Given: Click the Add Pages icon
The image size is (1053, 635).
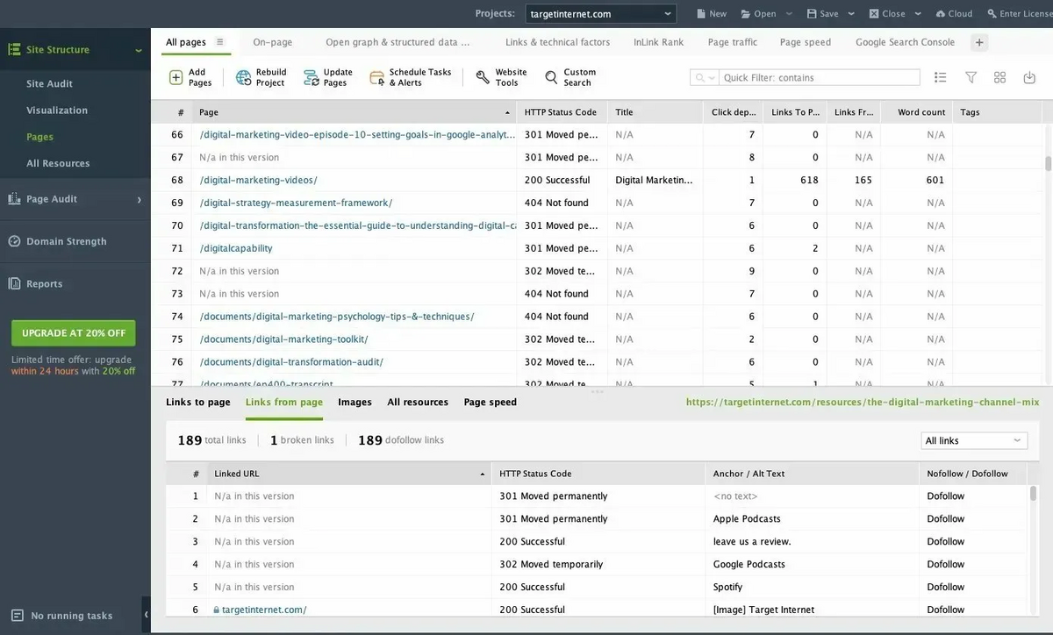Looking at the screenshot, I should pyautogui.click(x=176, y=78).
